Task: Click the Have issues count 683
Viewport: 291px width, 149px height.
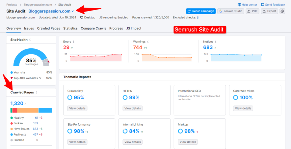Action: click(x=36, y=129)
